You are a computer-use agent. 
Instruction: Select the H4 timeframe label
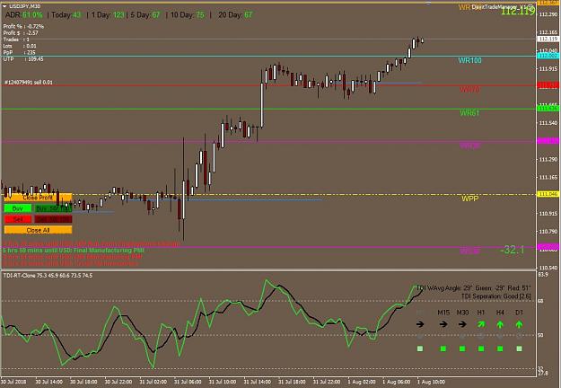pyautogui.click(x=500, y=313)
